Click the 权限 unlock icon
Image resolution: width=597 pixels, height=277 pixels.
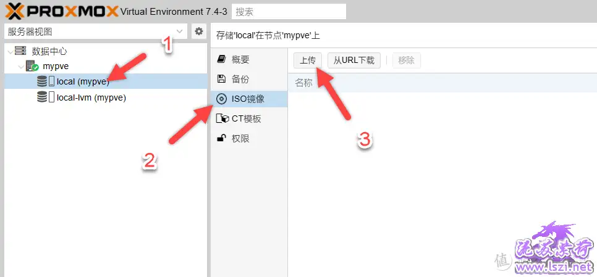[x=221, y=138]
